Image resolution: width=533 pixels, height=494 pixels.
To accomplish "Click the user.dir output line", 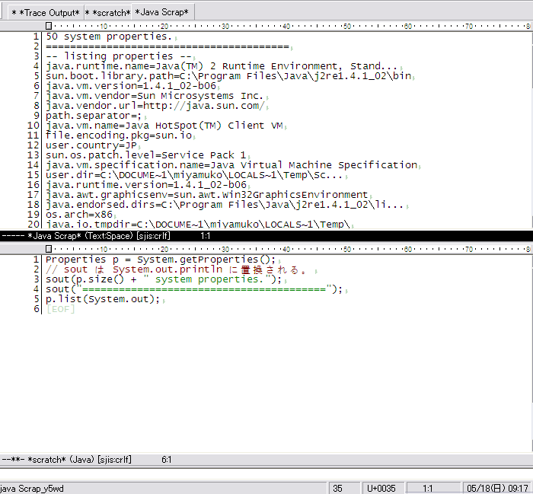I will click(194, 175).
